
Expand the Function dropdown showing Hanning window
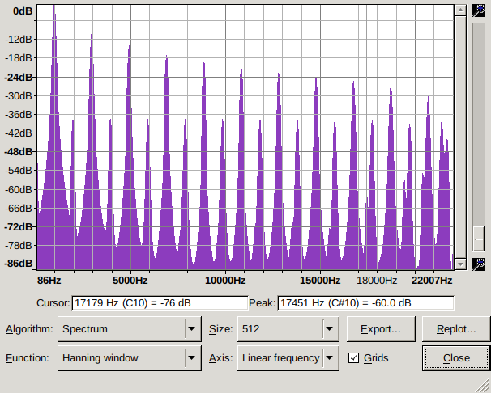[x=129, y=357]
